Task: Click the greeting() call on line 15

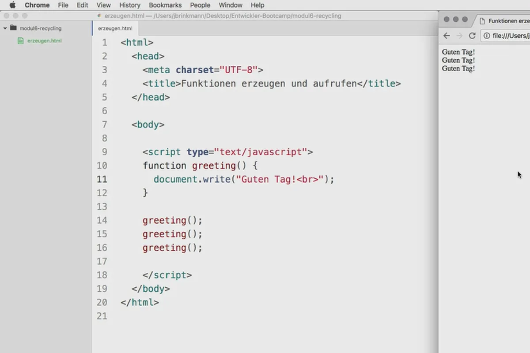Action: coord(172,234)
